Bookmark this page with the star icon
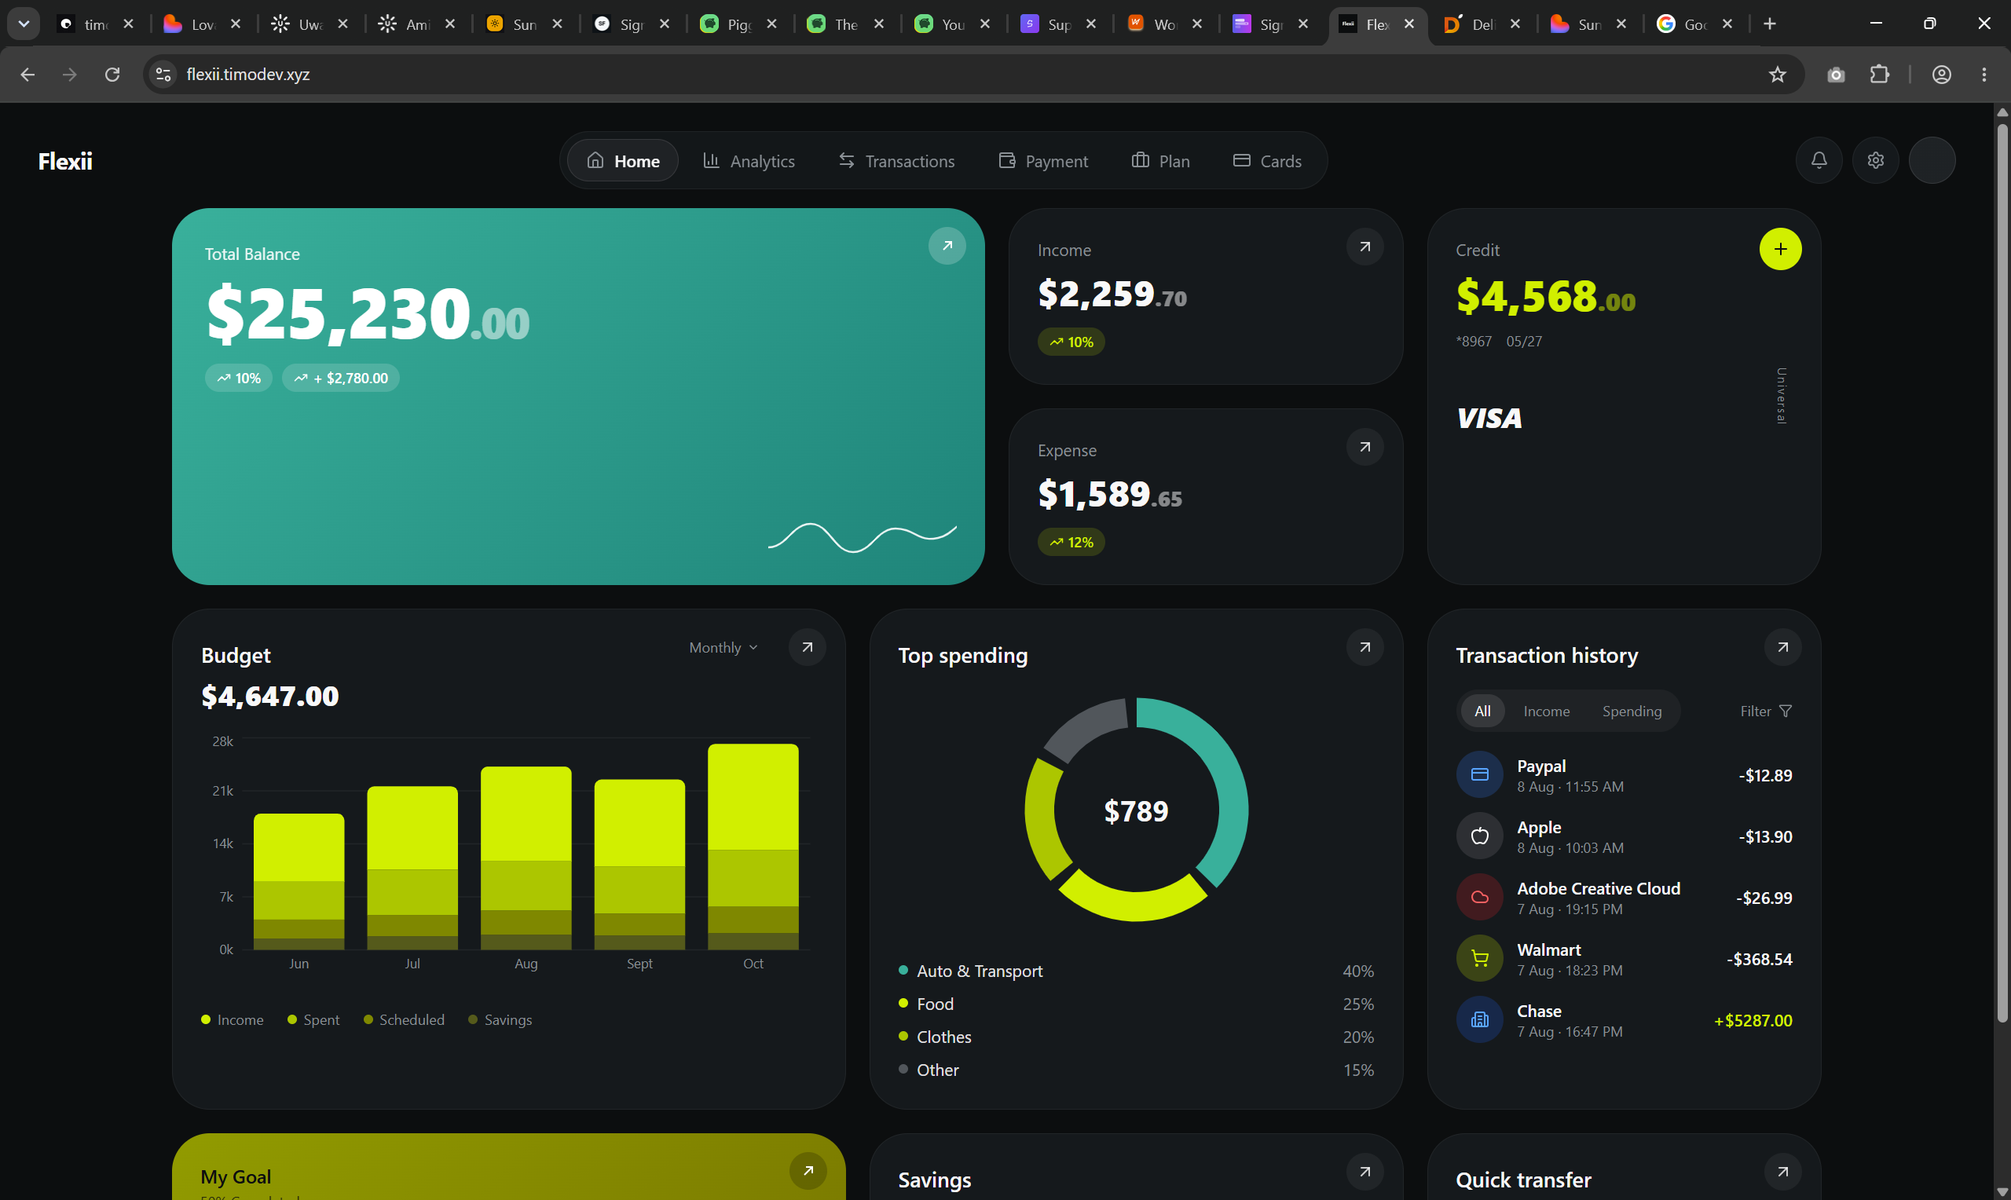The image size is (2011, 1200). 1776,75
